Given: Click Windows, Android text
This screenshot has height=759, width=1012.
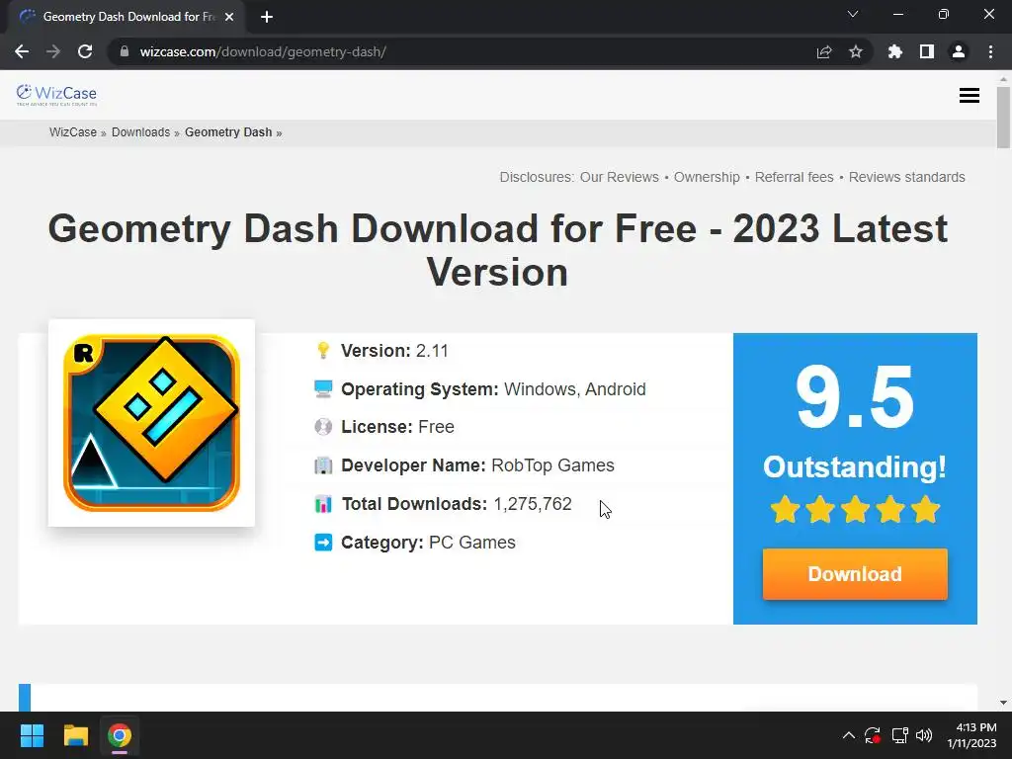Looking at the screenshot, I should pyautogui.click(x=574, y=389).
